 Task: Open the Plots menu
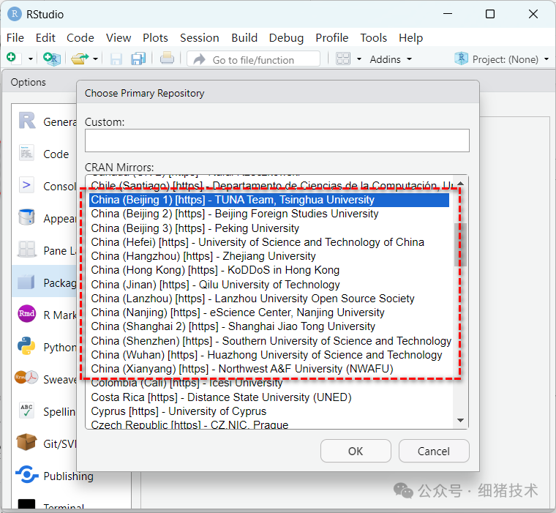(x=155, y=37)
